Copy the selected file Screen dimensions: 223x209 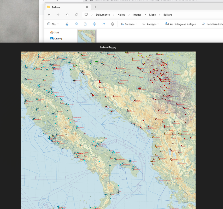[76, 24]
